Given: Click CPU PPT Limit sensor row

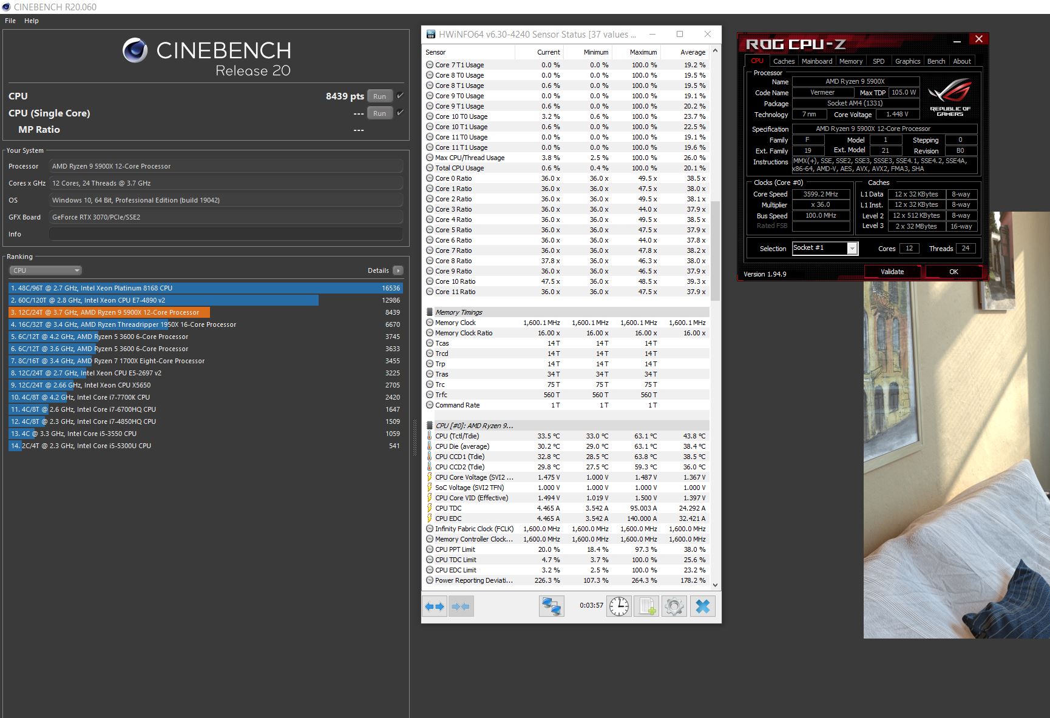Looking at the screenshot, I should pos(566,549).
